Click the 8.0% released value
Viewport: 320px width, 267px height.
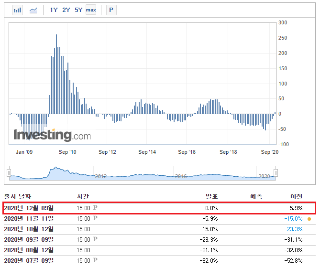pyautogui.click(x=211, y=208)
